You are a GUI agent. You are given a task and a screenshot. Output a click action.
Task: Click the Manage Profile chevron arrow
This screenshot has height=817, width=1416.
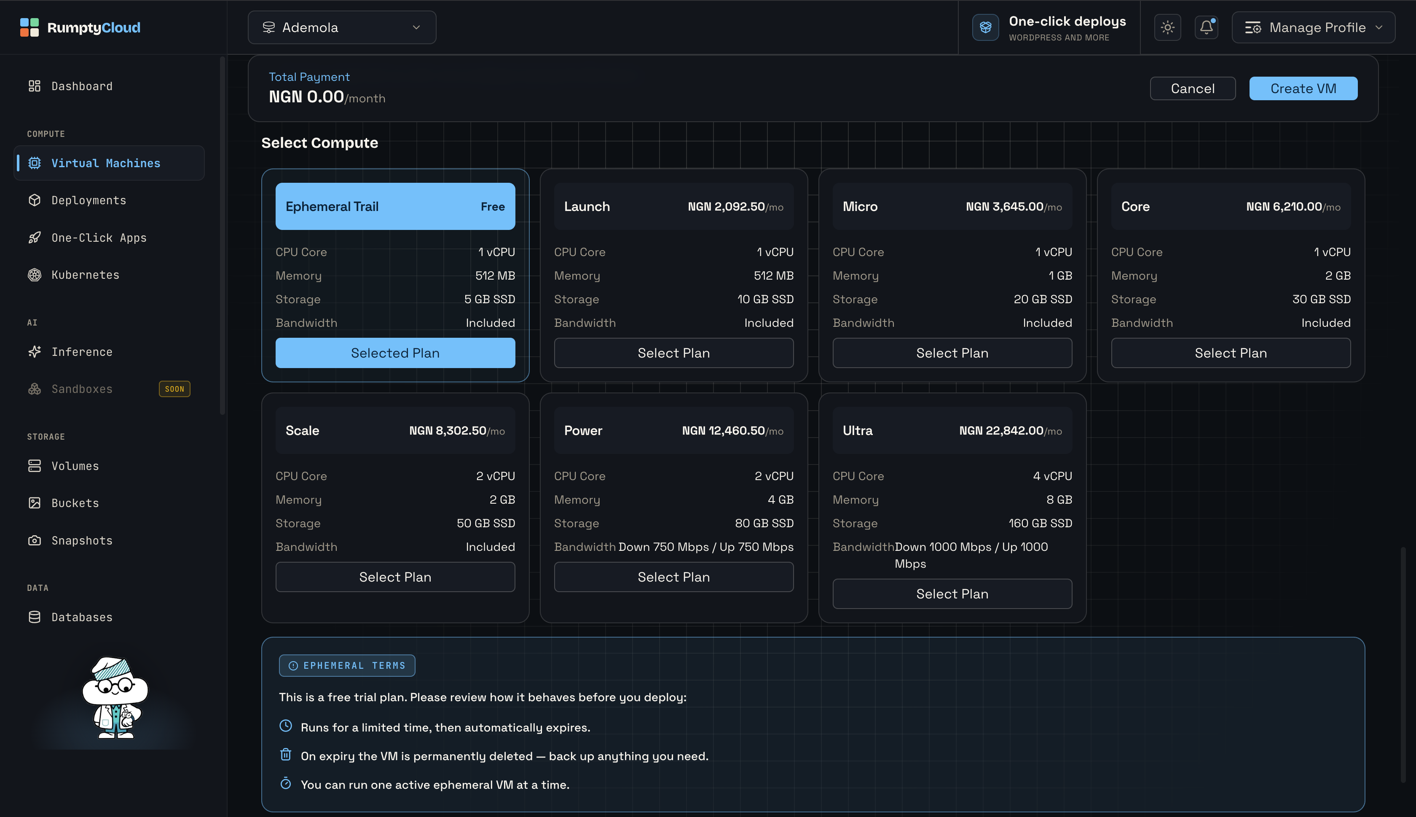click(x=1379, y=27)
